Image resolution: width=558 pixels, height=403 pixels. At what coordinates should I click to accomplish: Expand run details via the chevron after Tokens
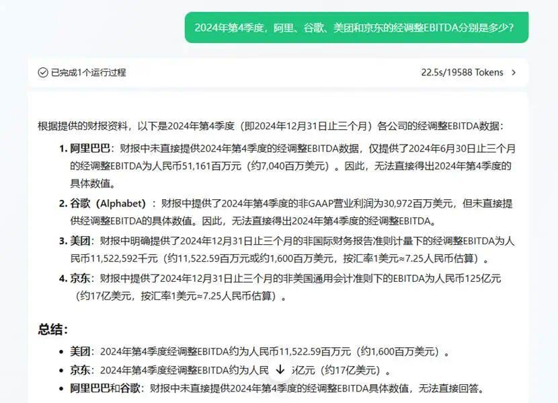[x=514, y=73]
